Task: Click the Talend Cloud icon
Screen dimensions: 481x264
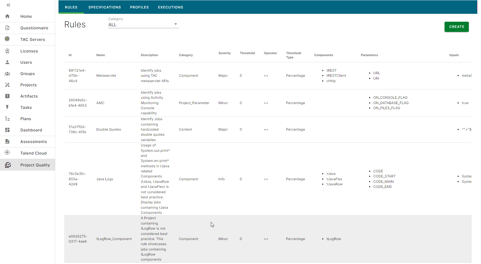Action: pos(7,153)
